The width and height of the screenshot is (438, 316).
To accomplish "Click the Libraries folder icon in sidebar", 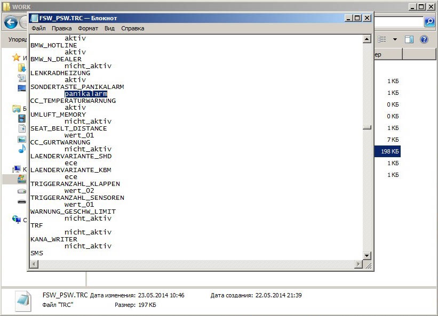I will [16, 109].
